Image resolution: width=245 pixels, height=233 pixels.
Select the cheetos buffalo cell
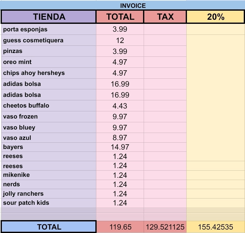(x=49, y=106)
